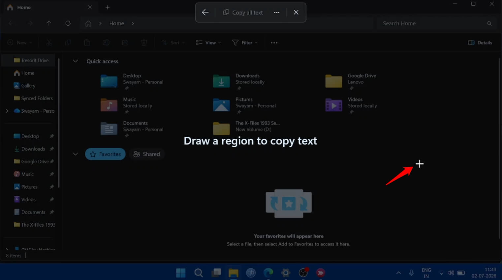502x280 pixels.
Task: Select Documents folder in Quick access
Action: pos(132,129)
